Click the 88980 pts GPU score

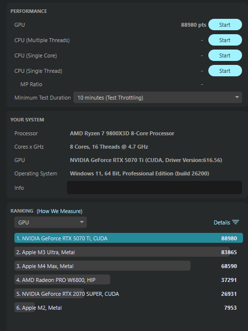193,25
